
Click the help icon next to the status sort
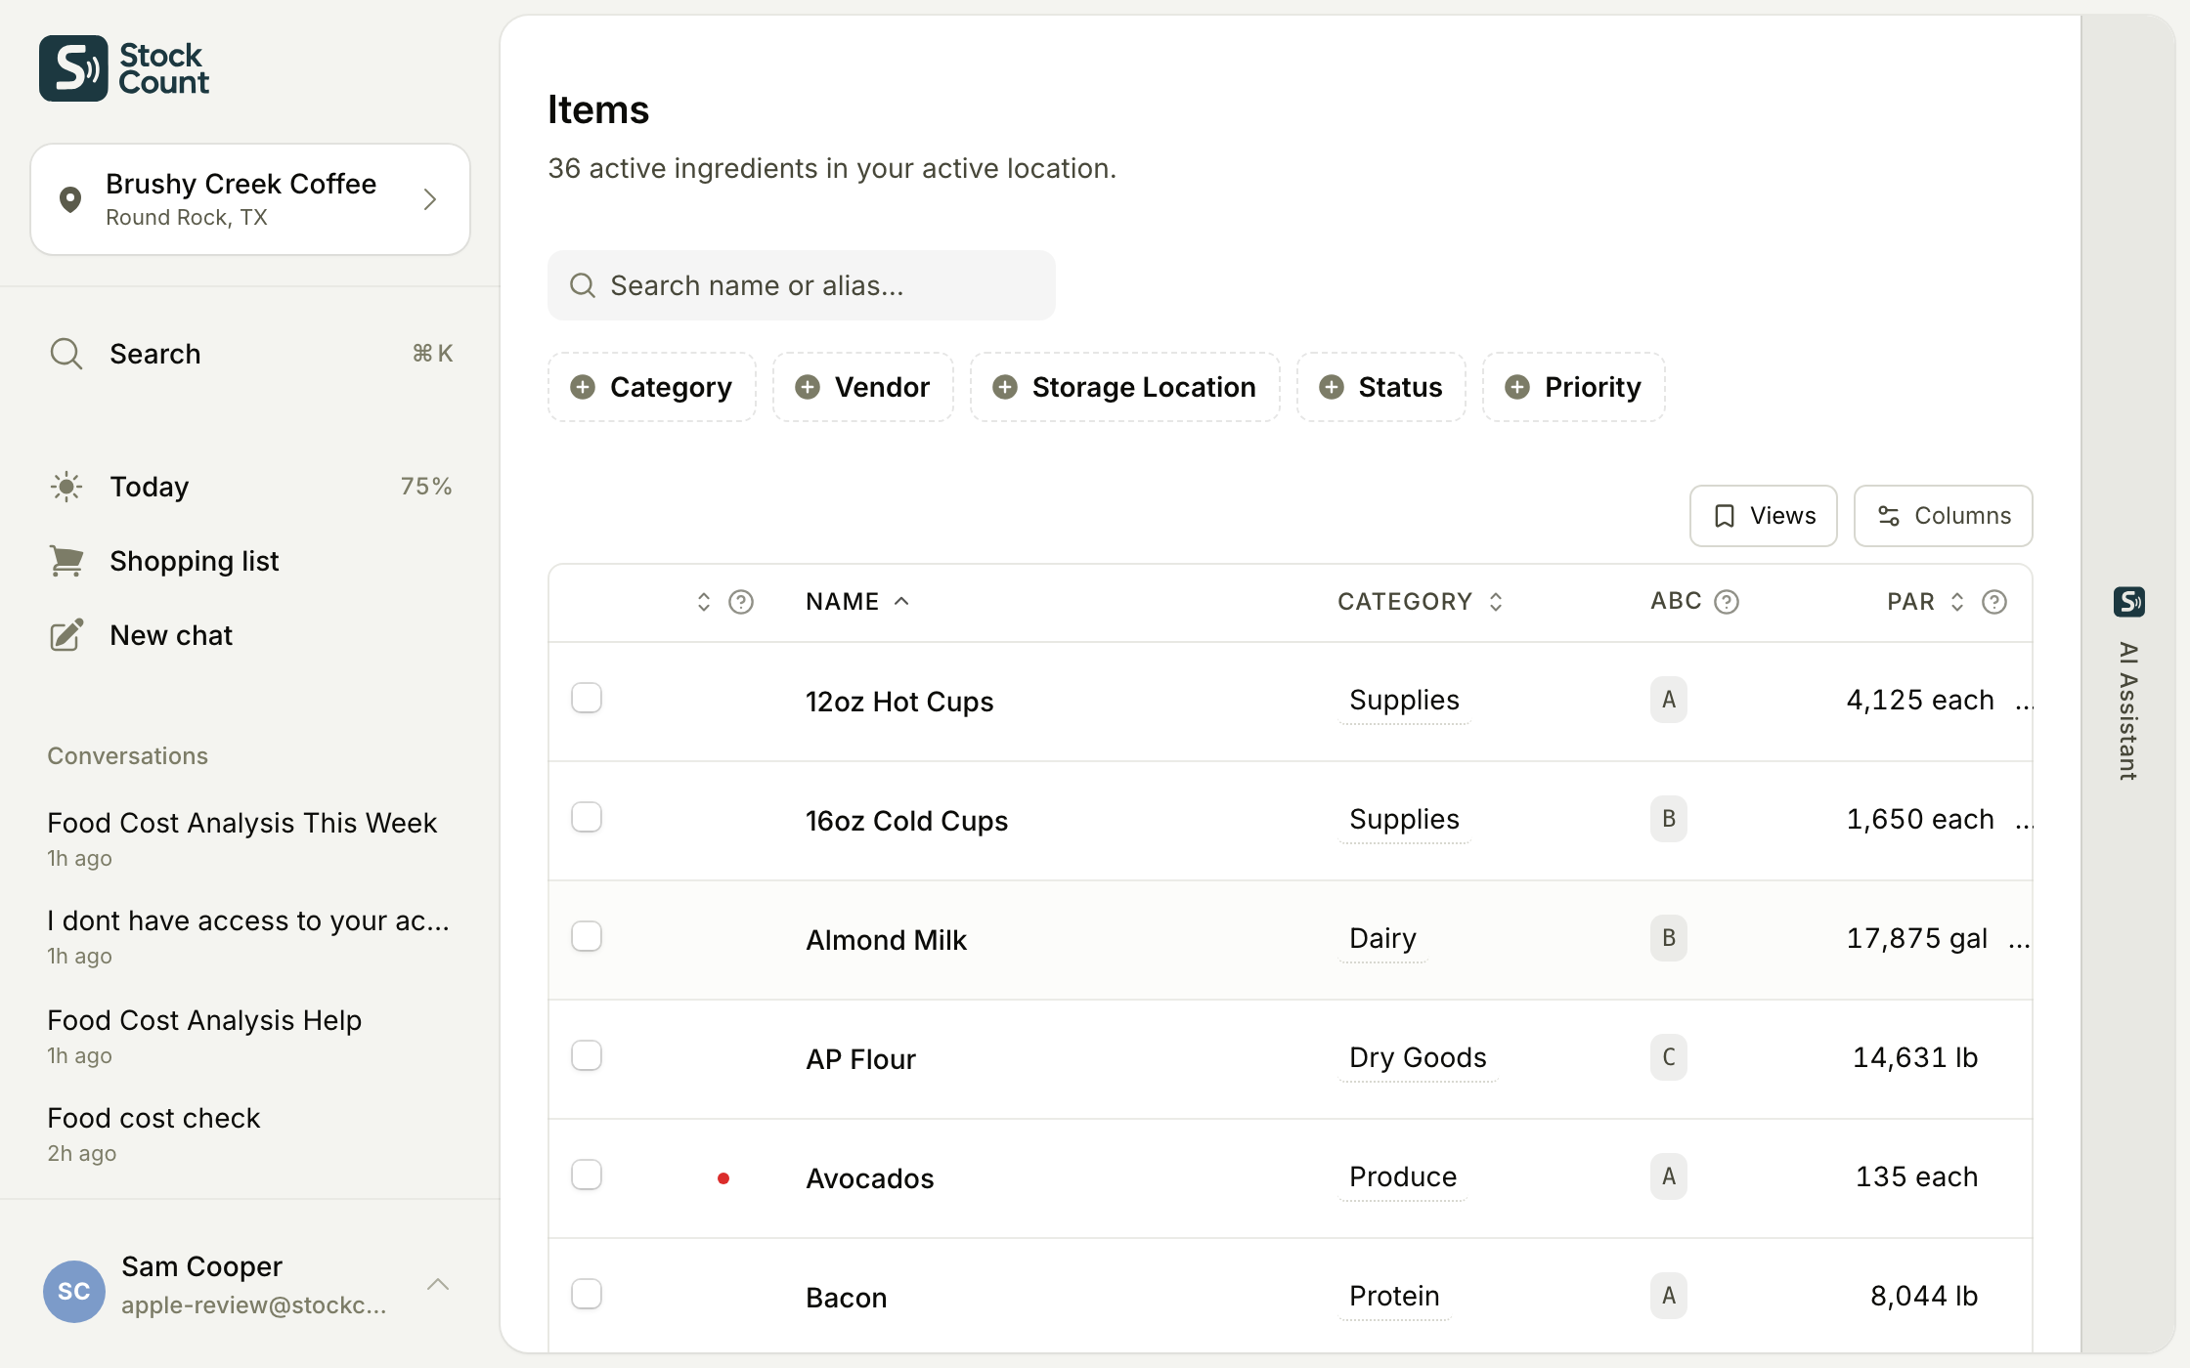point(741,602)
